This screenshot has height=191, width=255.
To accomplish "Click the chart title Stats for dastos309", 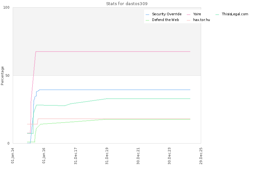I will (x=127, y=4).
